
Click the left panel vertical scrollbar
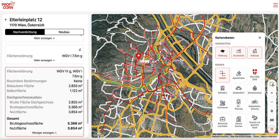point(87,102)
